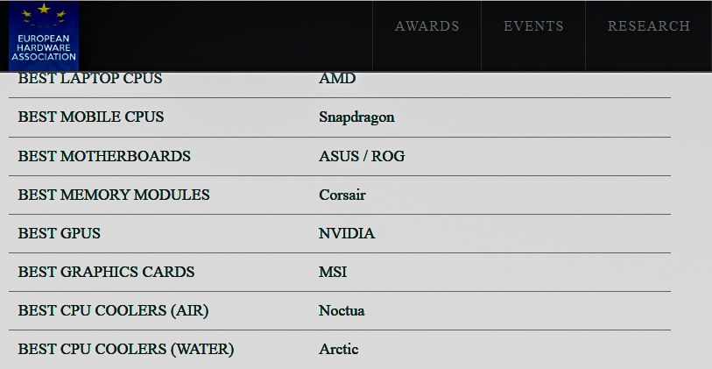Click the NVIDIA winner text
The height and width of the screenshot is (369, 712).
point(347,233)
